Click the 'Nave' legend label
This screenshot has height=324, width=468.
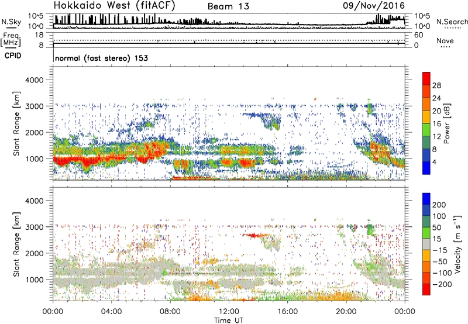pyautogui.click(x=445, y=40)
